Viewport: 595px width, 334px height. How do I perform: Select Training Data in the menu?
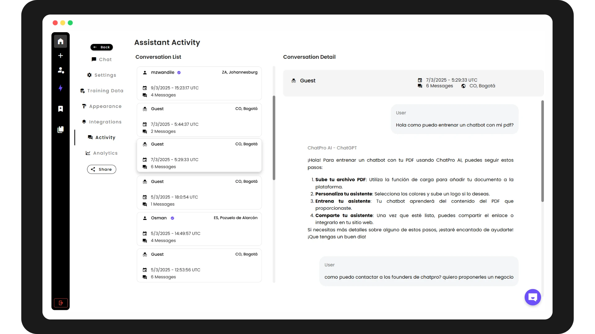click(x=102, y=91)
